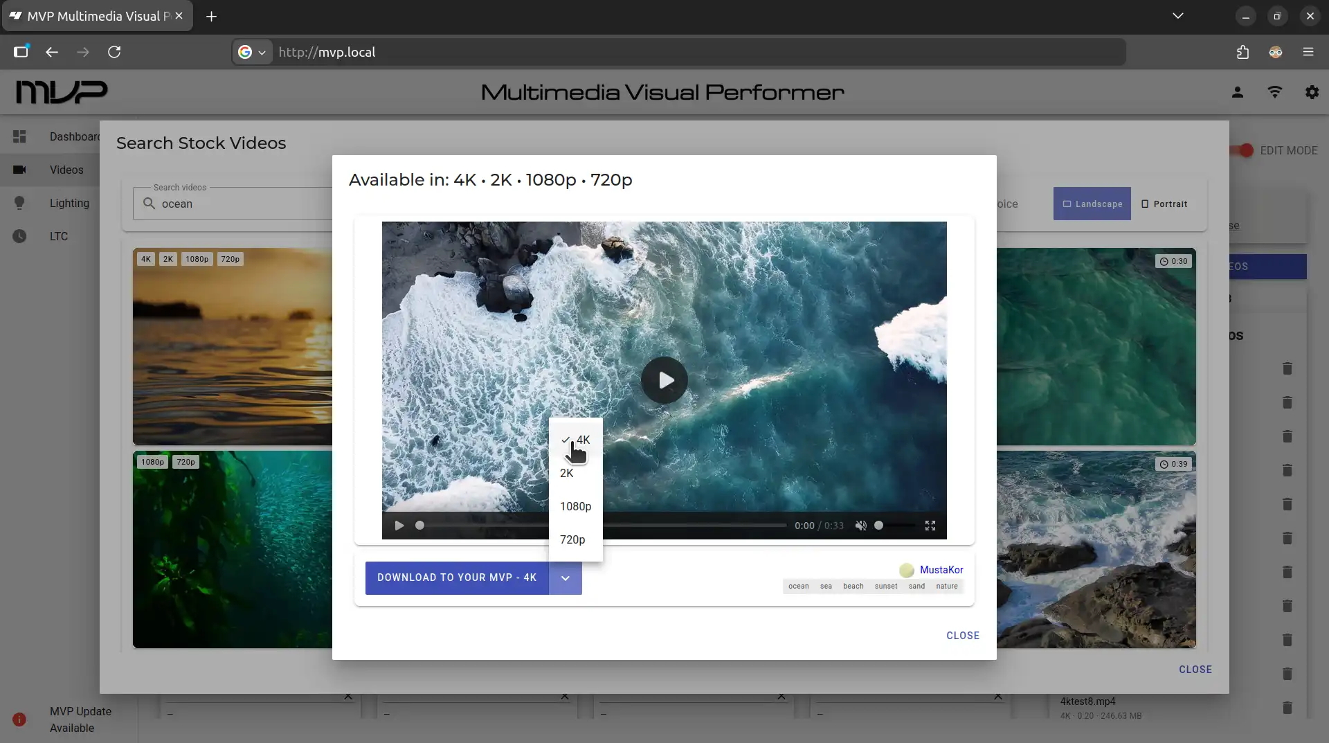Select the Landscape orientation filter
This screenshot has height=743, width=1329.
[x=1092, y=204]
